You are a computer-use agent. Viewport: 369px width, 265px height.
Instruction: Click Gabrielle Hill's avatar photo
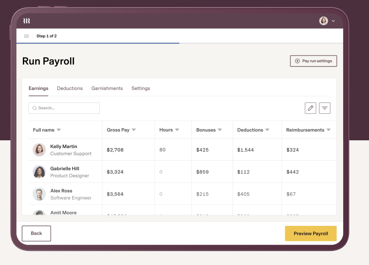39,172
